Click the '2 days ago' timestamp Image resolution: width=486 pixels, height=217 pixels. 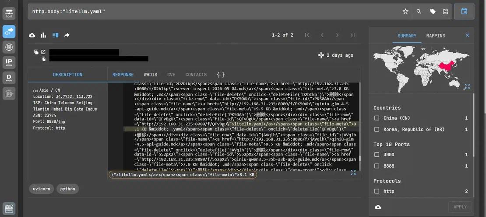click(x=340, y=55)
